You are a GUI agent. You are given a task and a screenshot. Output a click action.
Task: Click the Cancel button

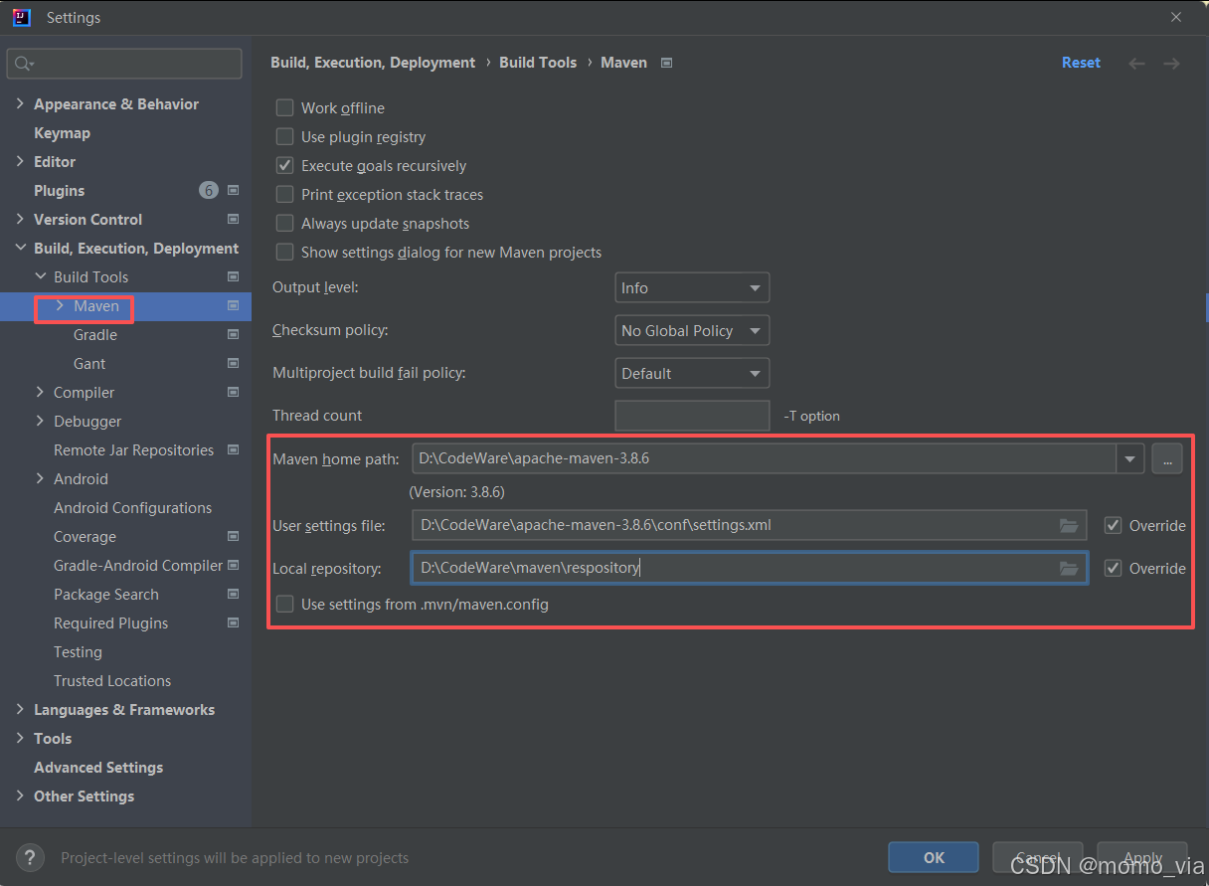(1038, 857)
